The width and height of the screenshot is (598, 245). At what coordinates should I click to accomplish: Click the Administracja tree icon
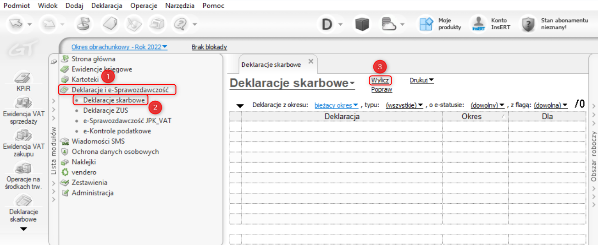coord(65,193)
